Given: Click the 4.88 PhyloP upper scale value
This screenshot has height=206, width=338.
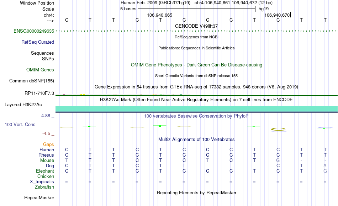Looking at the screenshot, I should [46, 115].
